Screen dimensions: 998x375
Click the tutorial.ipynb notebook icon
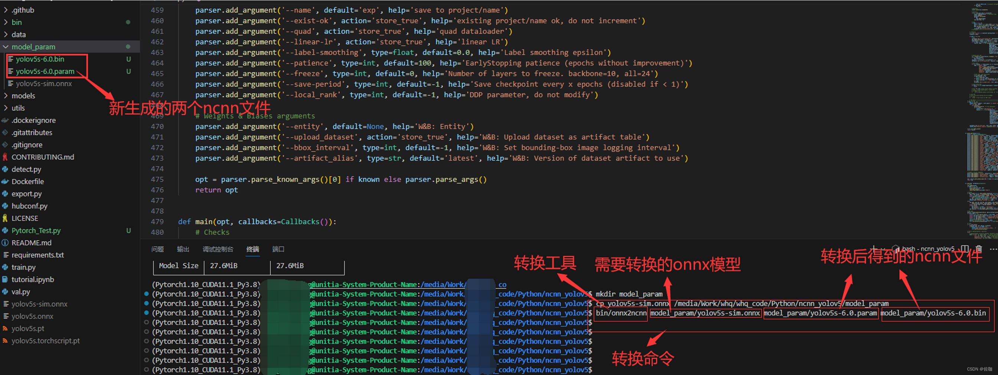tap(5, 280)
